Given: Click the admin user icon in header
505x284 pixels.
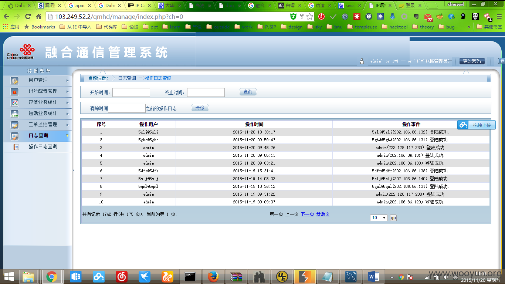Looking at the screenshot, I should (362, 61).
